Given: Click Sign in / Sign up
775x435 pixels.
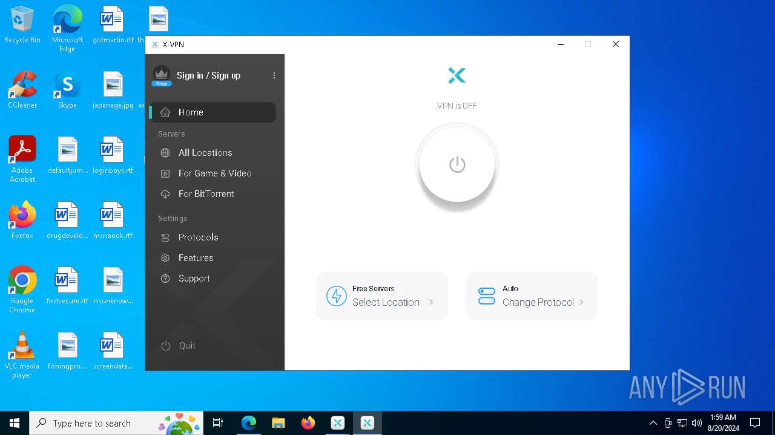Looking at the screenshot, I should (208, 76).
